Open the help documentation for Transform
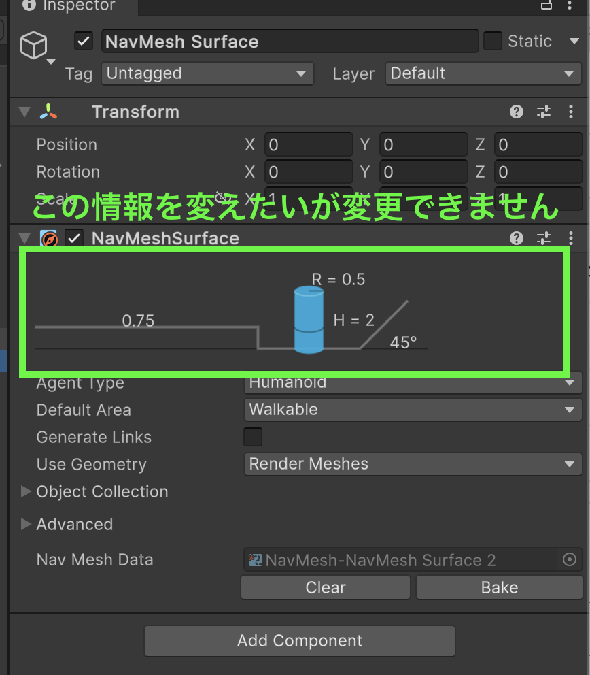 pos(517,111)
